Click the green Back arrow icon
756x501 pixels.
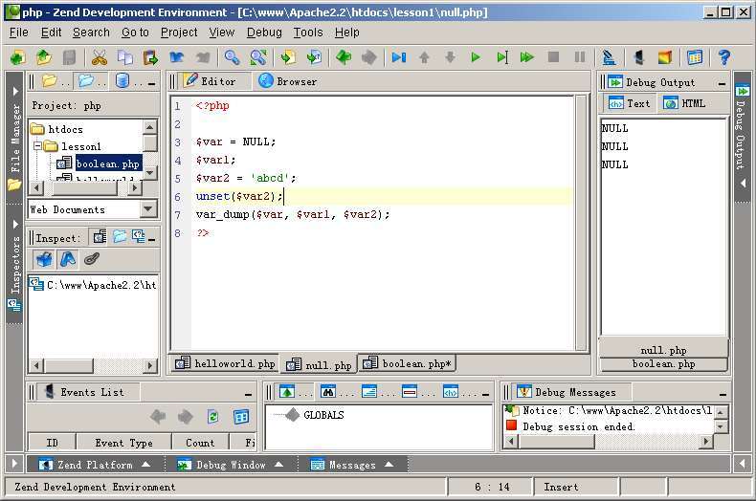pos(344,57)
